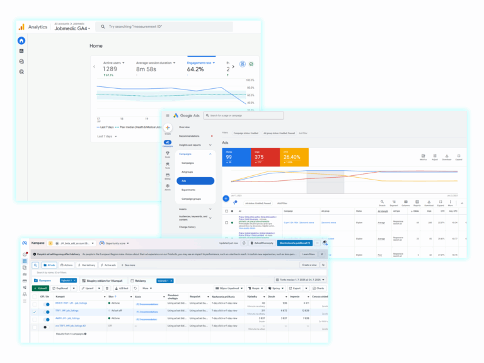Toggle the AWR campaign on/off switch
This screenshot has height=363, width=484.
[x=46, y=319]
